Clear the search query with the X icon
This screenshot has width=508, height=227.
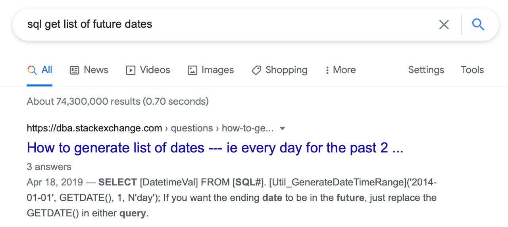(444, 25)
